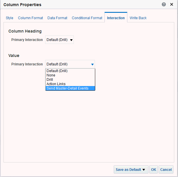This screenshot has height=177, width=178.
Task: Select None in the dropdown list
Action: click(51, 75)
